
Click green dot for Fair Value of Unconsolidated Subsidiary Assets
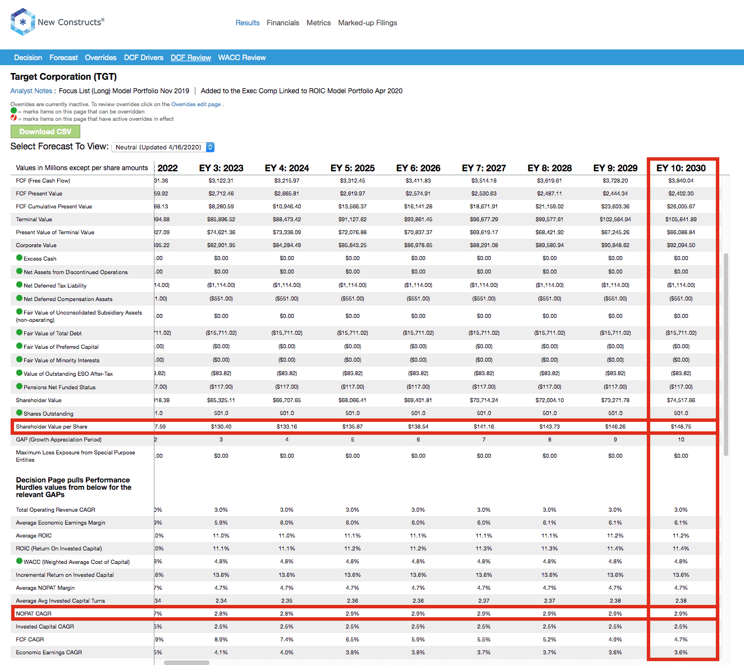coord(20,312)
